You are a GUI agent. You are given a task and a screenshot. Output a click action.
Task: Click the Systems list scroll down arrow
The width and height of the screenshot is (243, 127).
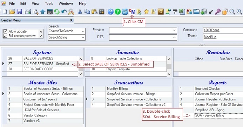pyautogui.click(x=81, y=74)
